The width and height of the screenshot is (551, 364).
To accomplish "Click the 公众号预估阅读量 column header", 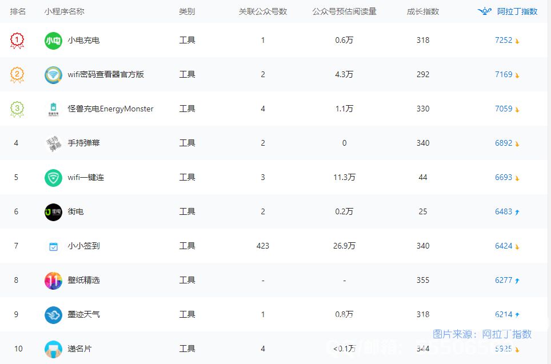I will (x=344, y=11).
